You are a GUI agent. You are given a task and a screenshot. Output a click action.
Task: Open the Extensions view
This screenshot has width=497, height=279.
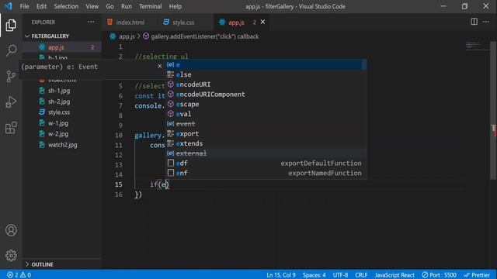coord(11,128)
